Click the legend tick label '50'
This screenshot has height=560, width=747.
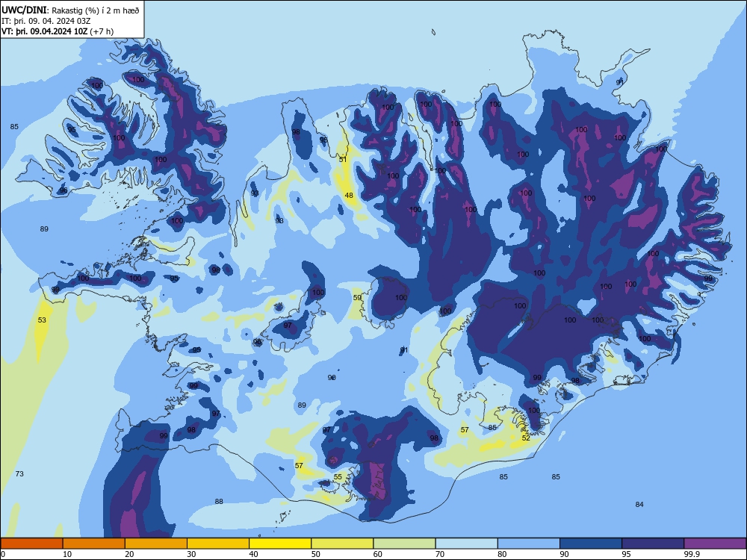(315, 554)
